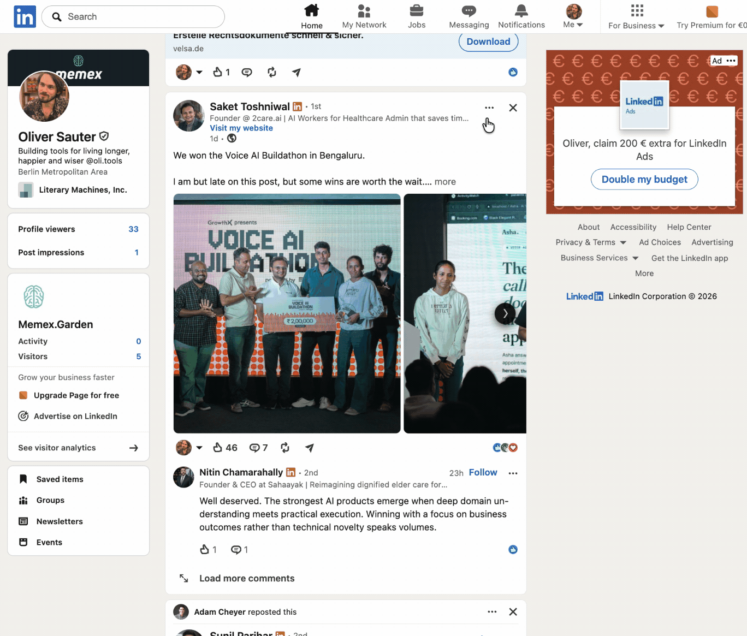Image resolution: width=747 pixels, height=636 pixels.
Task: Follow Nitin Chamarahally
Action: pyautogui.click(x=483, y=472)
